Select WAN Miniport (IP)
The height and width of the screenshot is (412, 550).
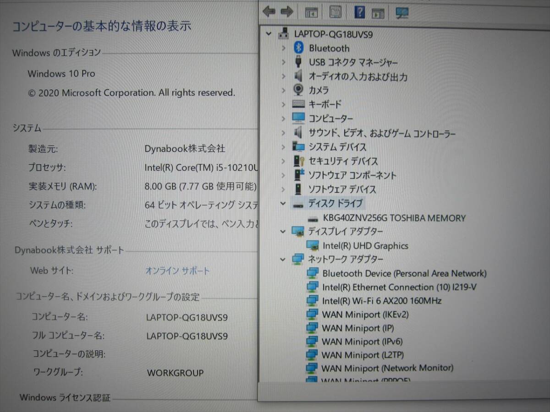coord(357,328)
